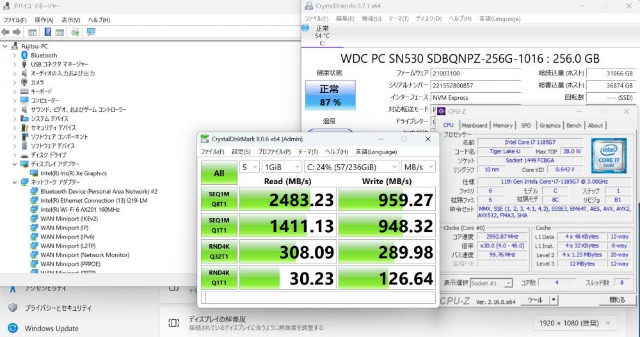
Task: Open the C: 24% drive selection dropdown
Action: pos(351,167)
